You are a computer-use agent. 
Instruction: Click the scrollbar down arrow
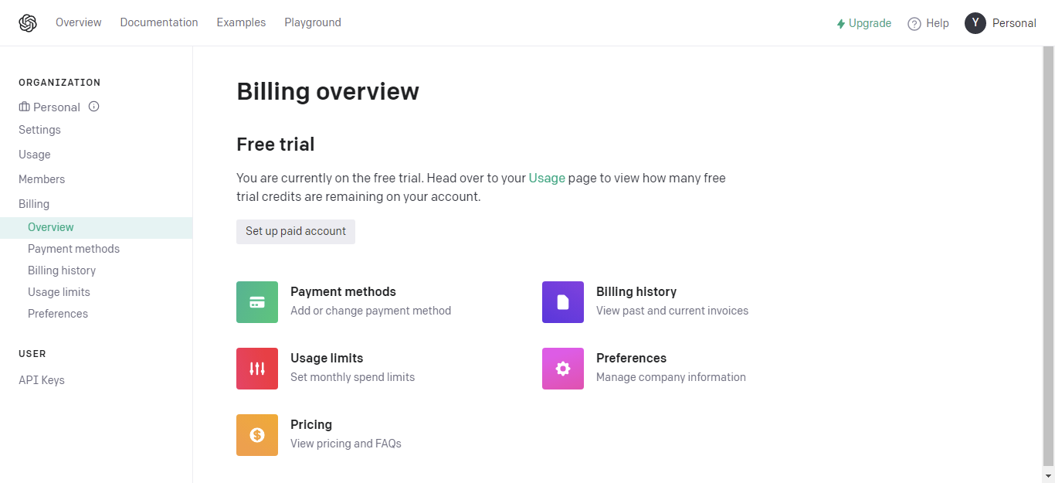(x=1048, y=476)
